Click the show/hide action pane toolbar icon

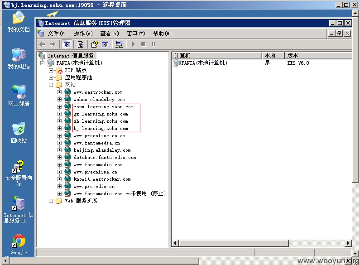(x=105, y=44)
